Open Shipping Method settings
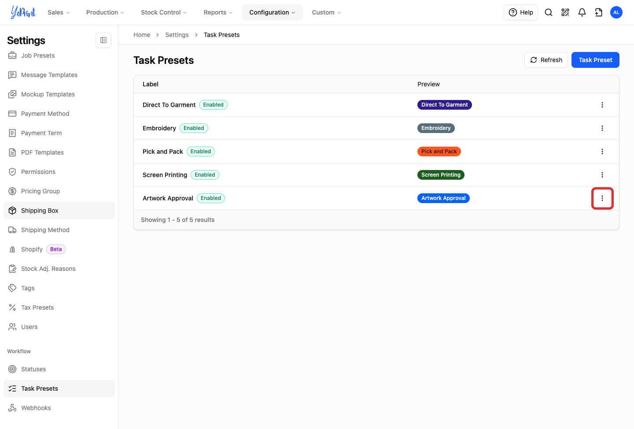This screenshot has height=429, width=634. click(59, 230)
